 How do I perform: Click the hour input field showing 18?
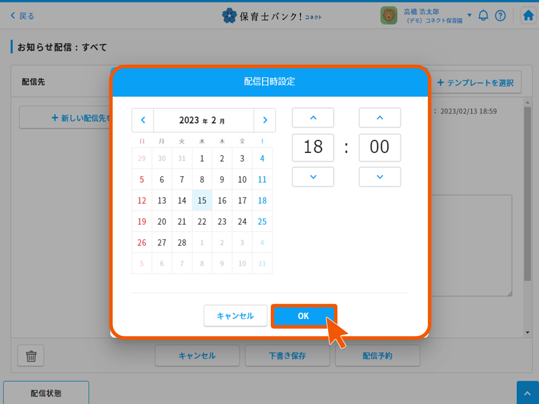(313, 147)
